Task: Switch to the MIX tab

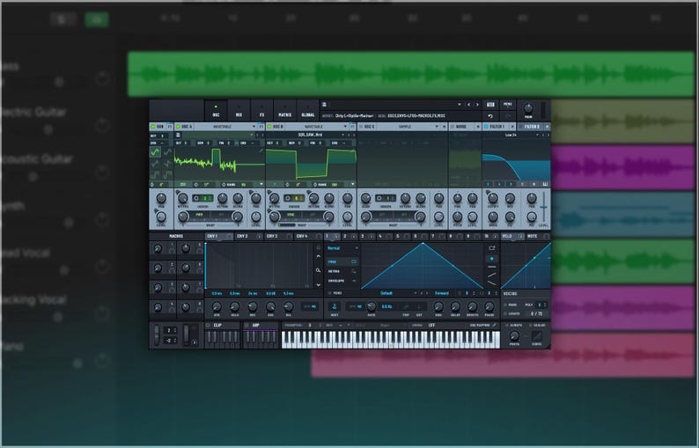Action: pos(239,111)
